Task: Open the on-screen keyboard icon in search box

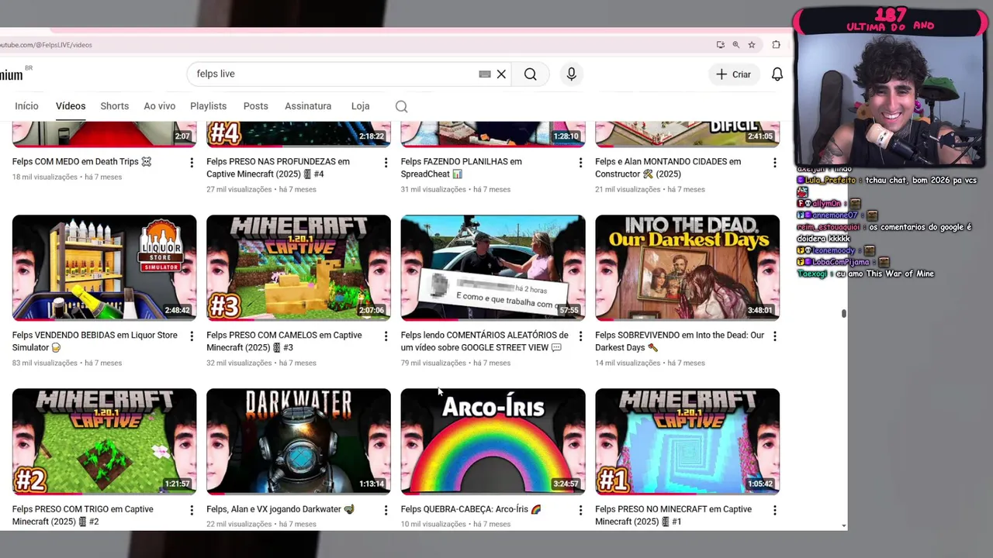Action: click(485, 74)
